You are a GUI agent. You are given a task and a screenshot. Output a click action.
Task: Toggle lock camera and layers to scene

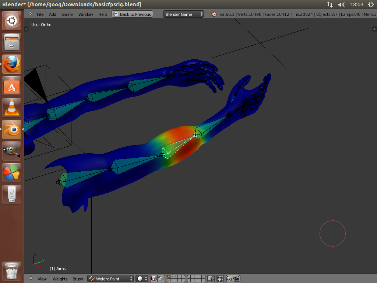pyautogui.click(x=211, y=279)
